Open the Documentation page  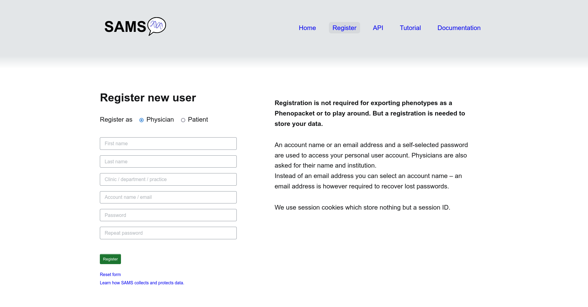point(459,28)
